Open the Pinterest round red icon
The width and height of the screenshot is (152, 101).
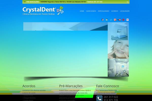coord(123,20)
